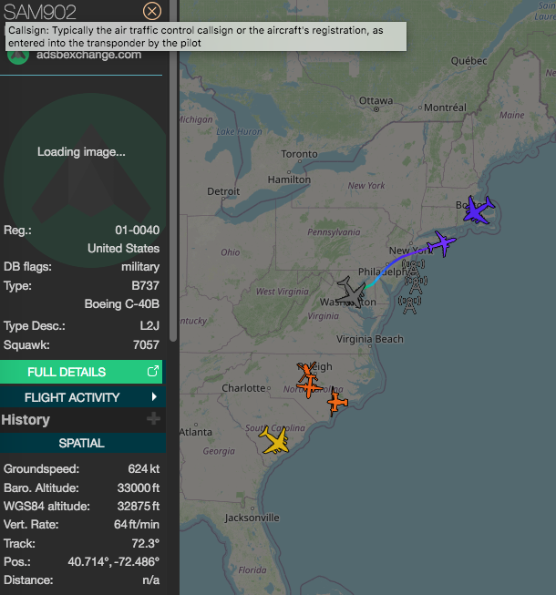
Task: Select the purple aircraft near New York
Action: [x=442, y=243]
